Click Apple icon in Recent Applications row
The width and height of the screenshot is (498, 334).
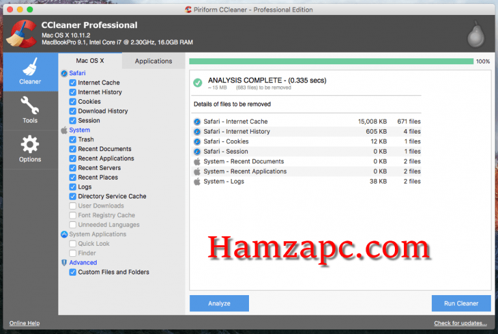click(197, 172)
